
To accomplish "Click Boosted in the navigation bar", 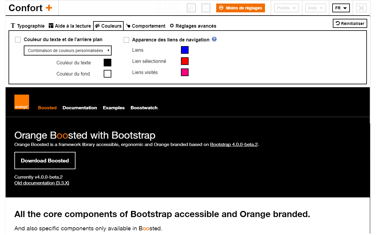I will (47, 108).
